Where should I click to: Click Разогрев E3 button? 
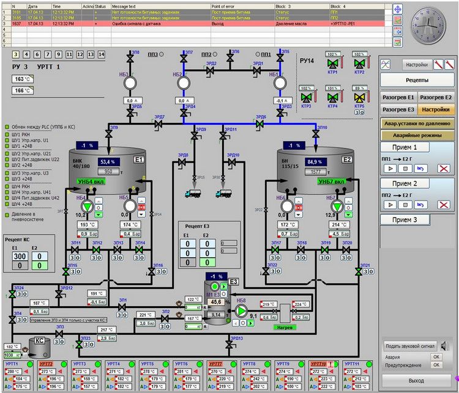398,109
